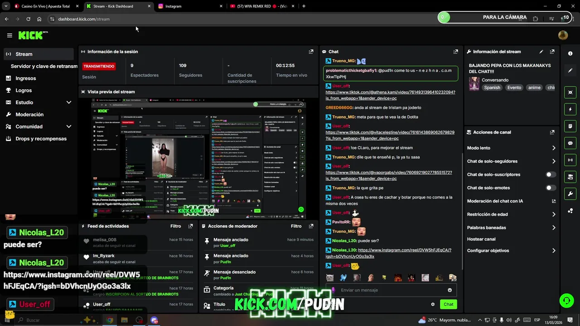Pop out the Feed de actividades panel
580x326 pixels.
(x=190, y=226)
